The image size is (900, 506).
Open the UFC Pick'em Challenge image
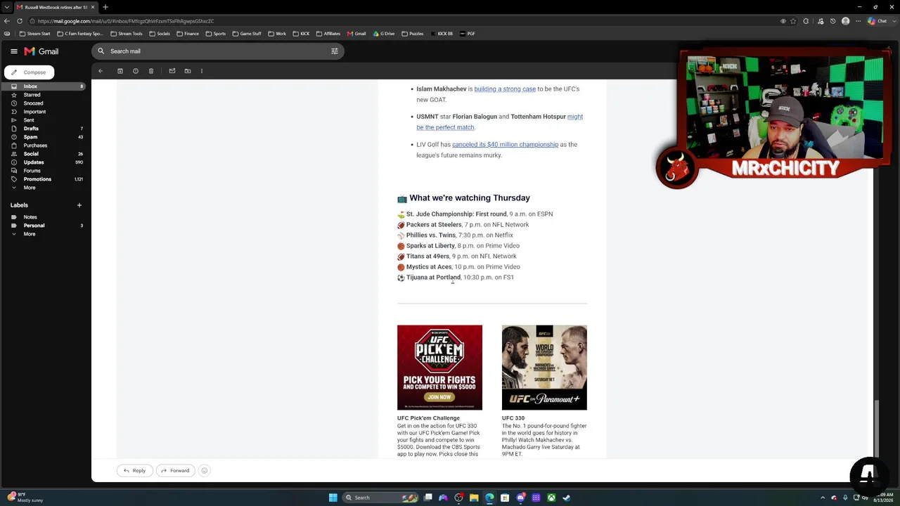pos(439,368)
